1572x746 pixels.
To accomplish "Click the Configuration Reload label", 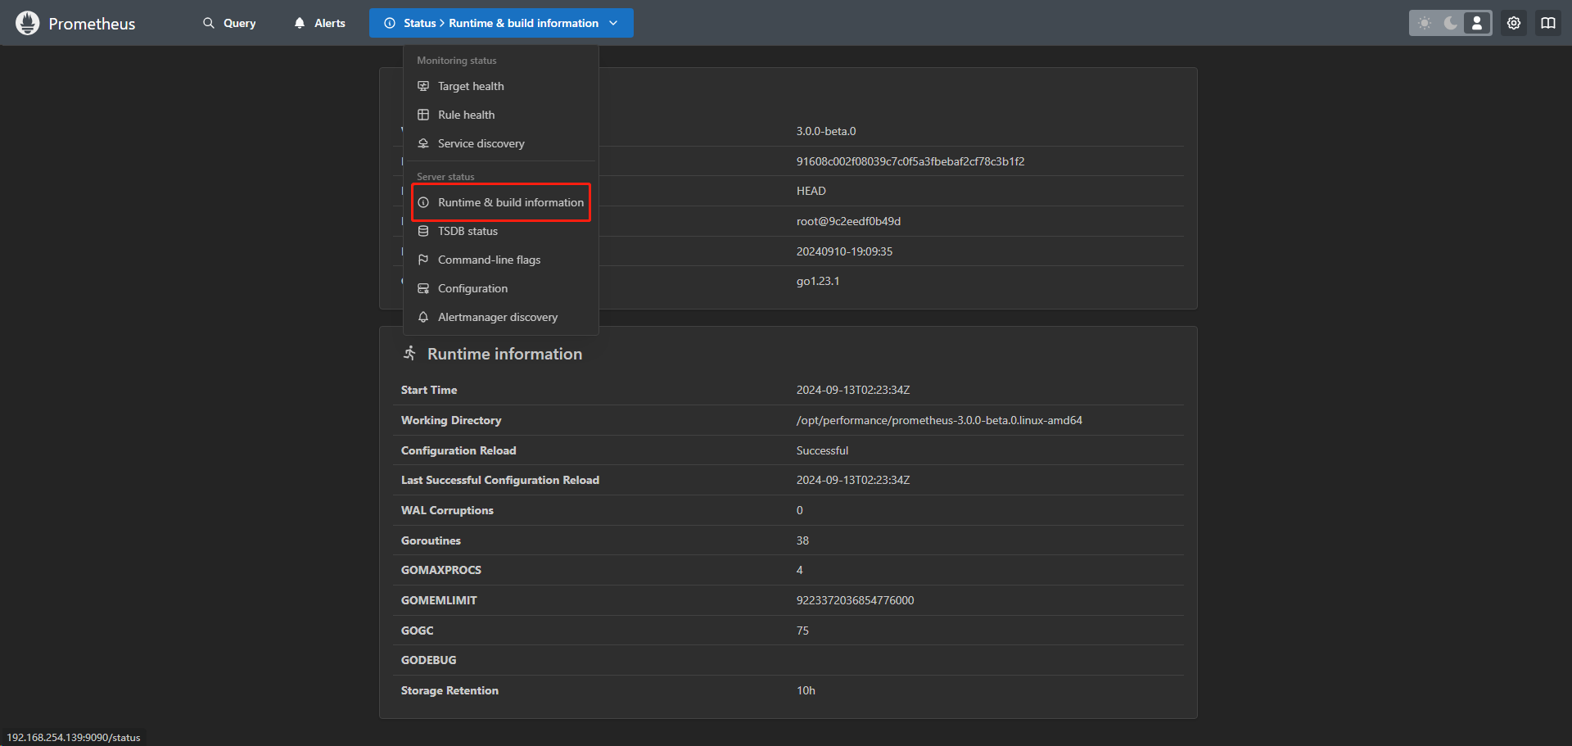I will (458, 450).
